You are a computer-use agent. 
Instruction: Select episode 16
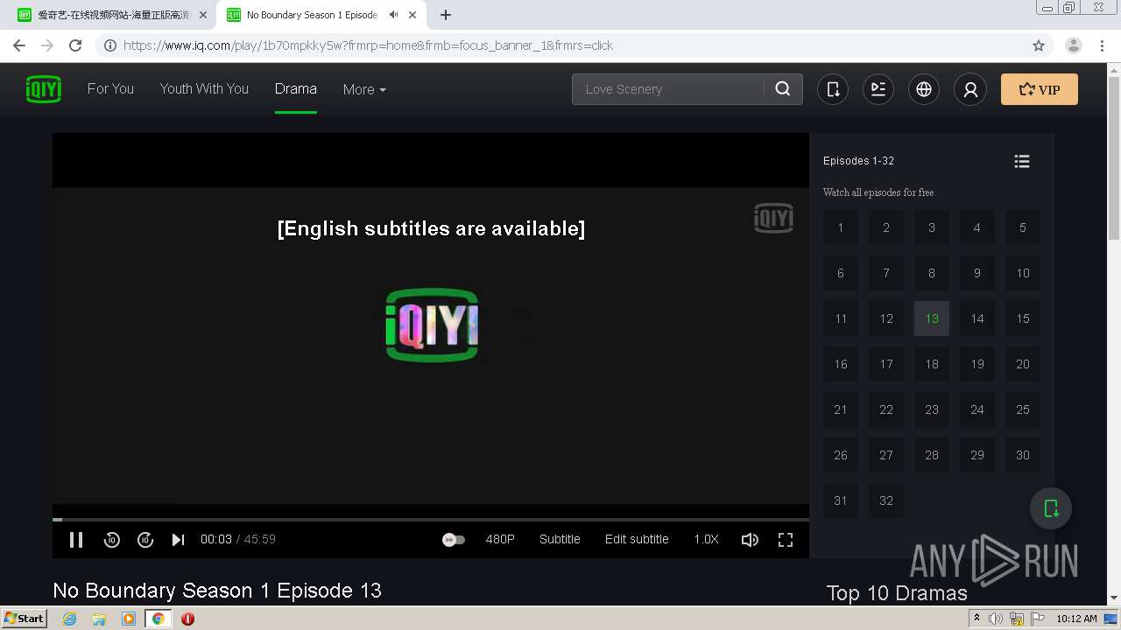841,364
